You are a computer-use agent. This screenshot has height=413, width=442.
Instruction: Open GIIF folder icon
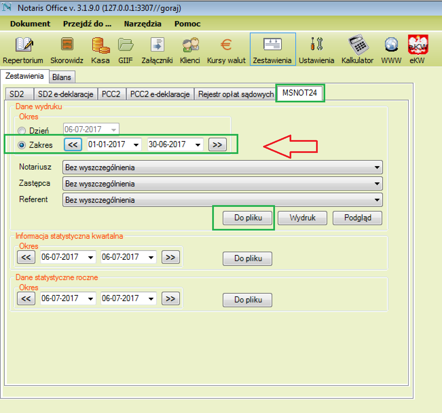tap(126, 45)
